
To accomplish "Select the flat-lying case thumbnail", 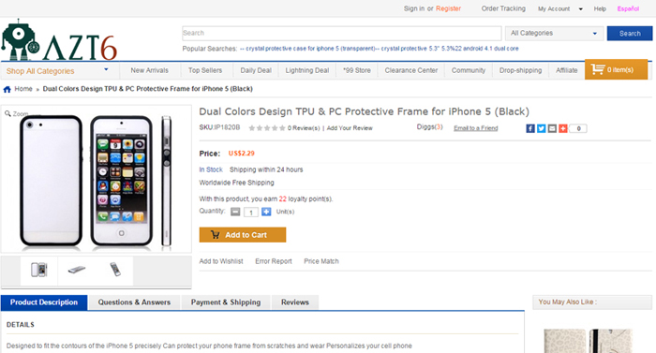I will coord(77,270).
